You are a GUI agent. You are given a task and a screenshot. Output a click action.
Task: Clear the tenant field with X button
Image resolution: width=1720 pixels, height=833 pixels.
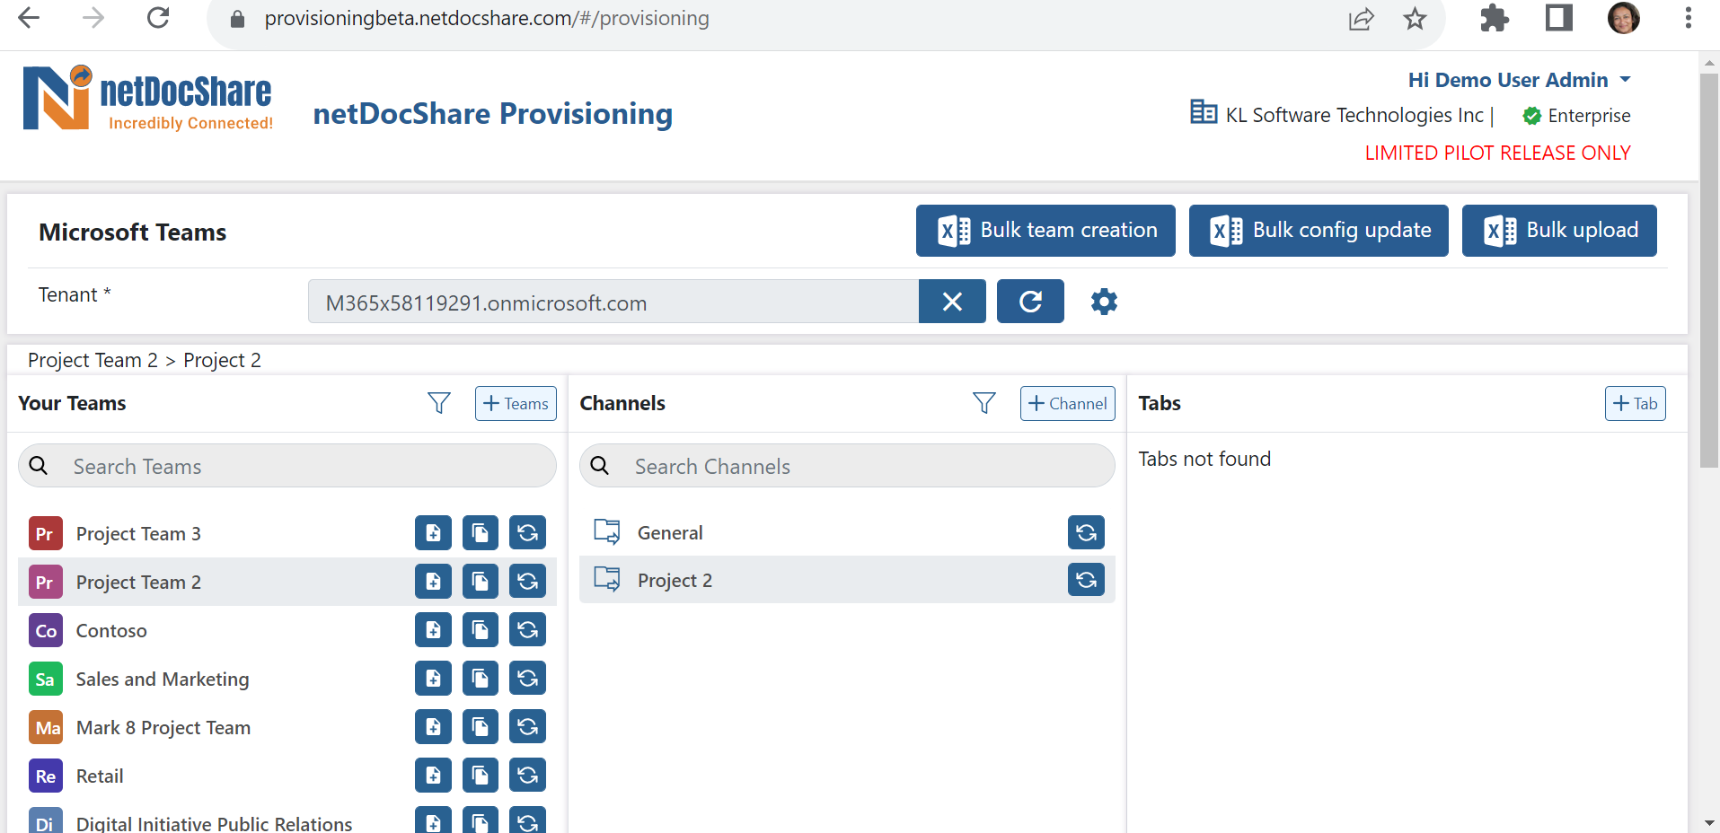952,302
